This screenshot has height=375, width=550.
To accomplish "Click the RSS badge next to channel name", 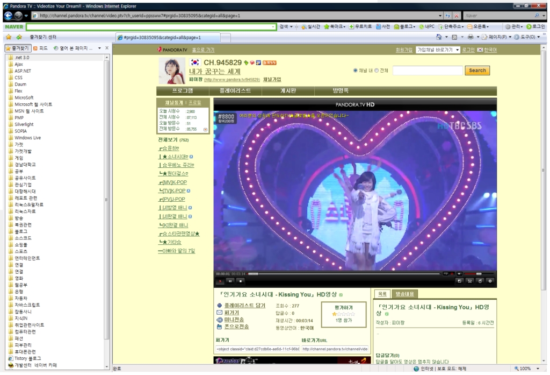I will coord(270,62).
